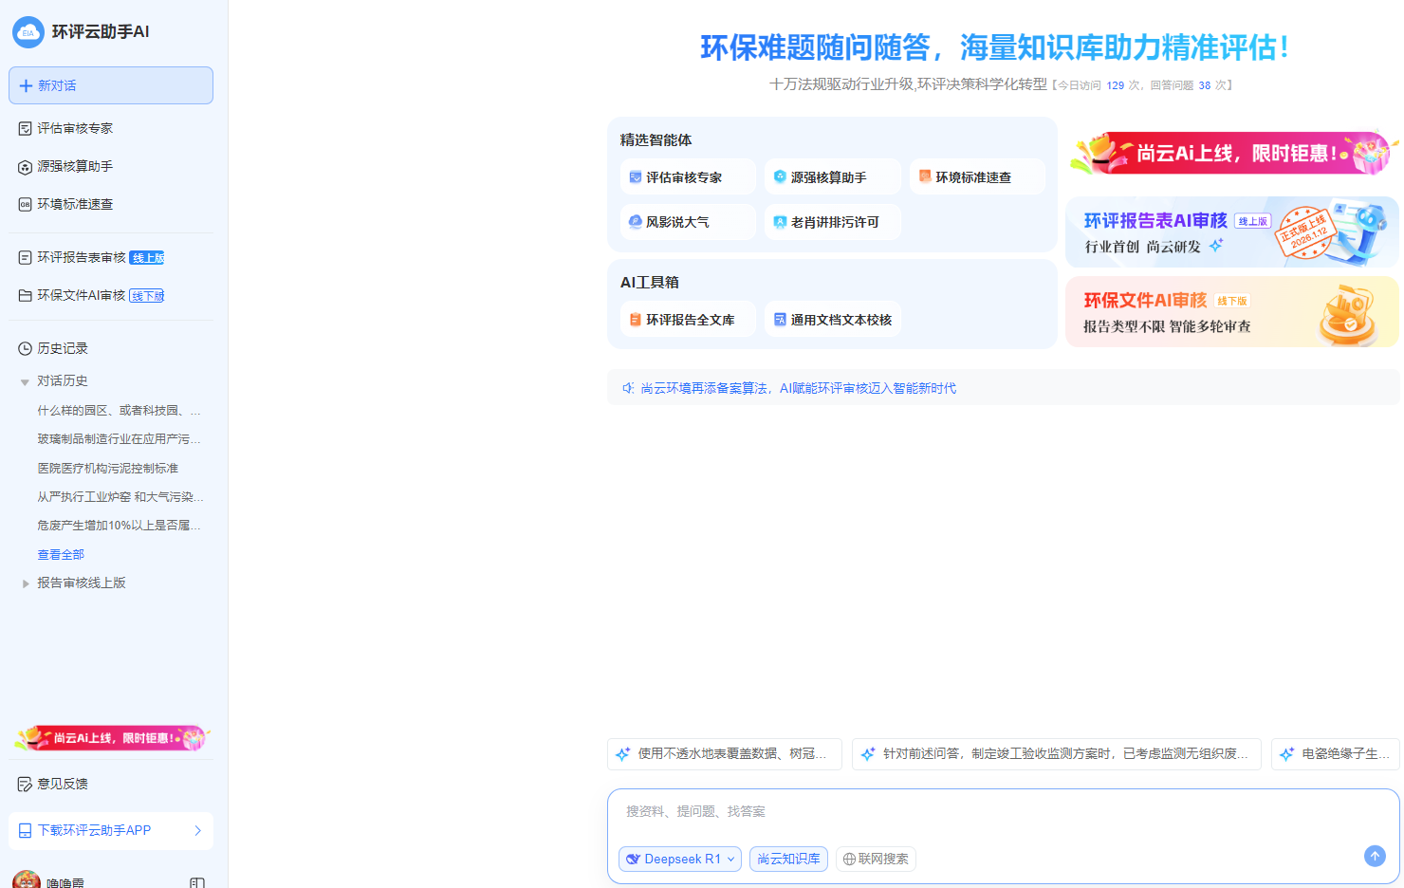
Task: Open 历史记录 in the sidebar
Action: pyautogui.click(x=63, y=348)
